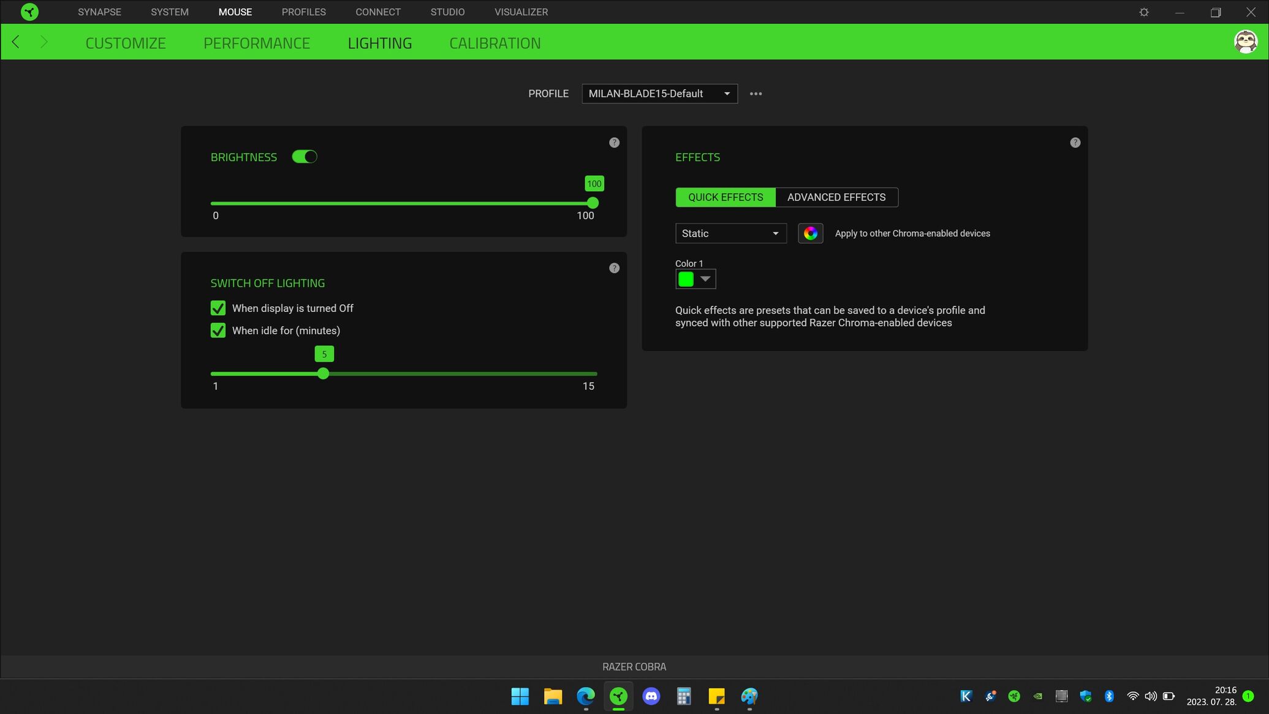
Task: Open the PROFILES menu item
Action: point(303,12)
